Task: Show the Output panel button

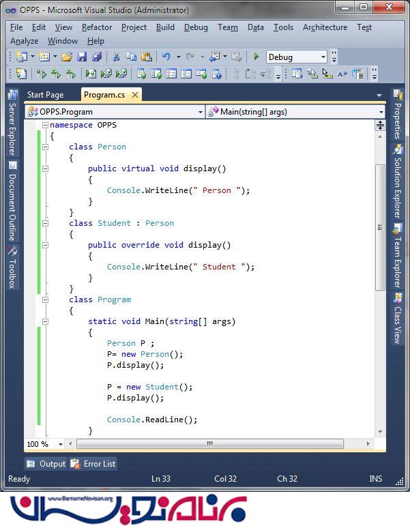Action: pyautogui.click(x=46, y=464)
